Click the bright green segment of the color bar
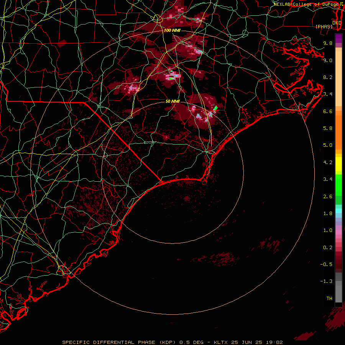Viewport: 345px width, 345px height. tap(338, 185)
